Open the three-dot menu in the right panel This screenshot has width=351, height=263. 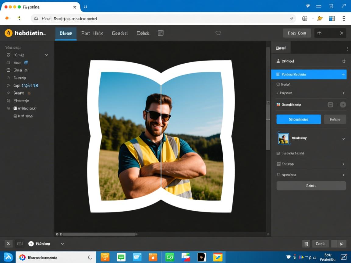347,48
